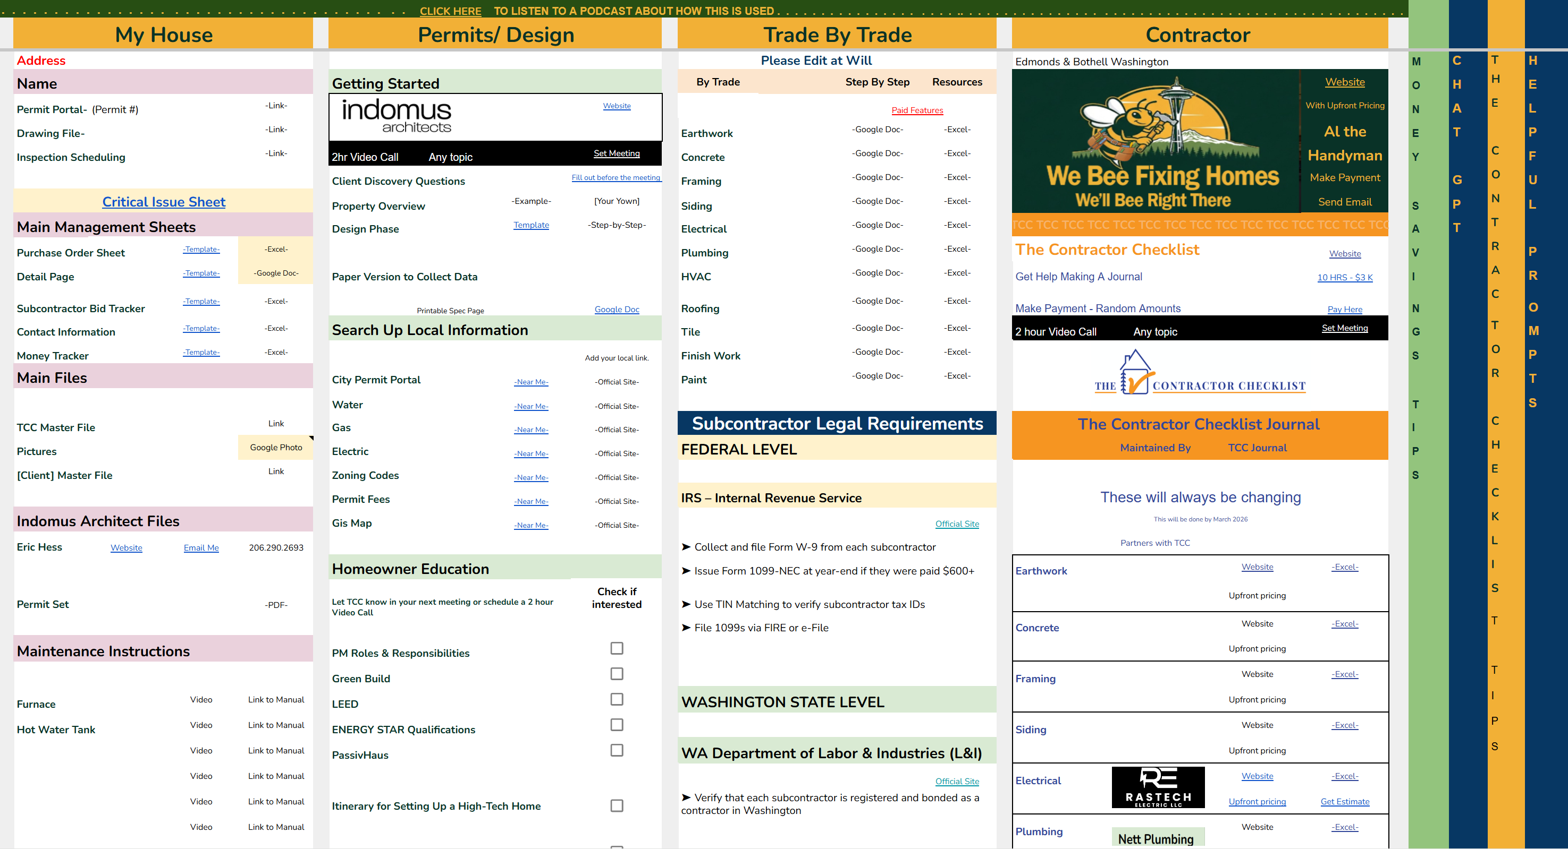
Task: Open Concrete partner Excel link
Action: [1345, 624]
